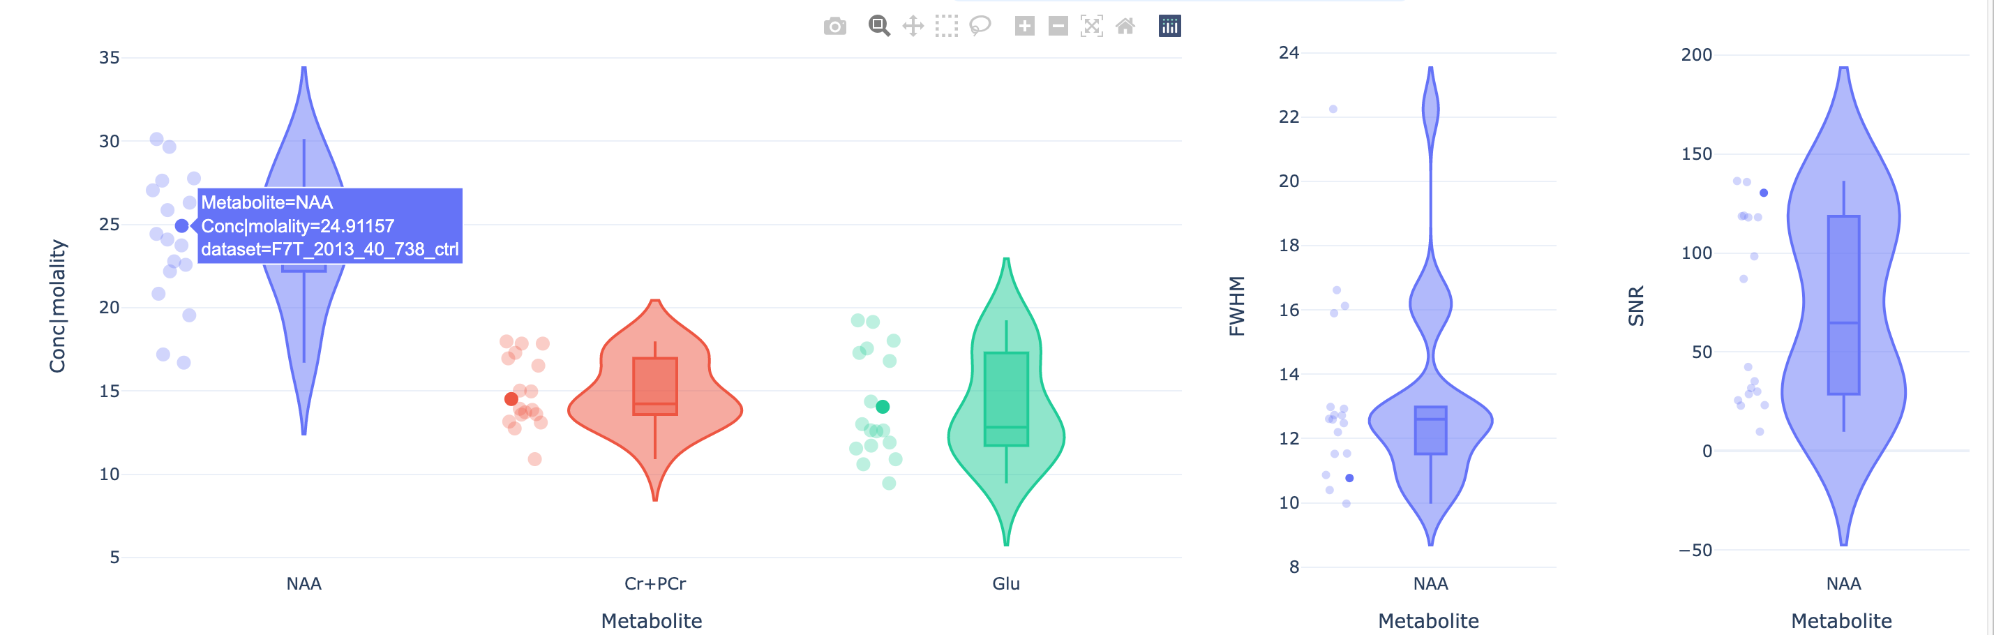Reset axes with the home icon
Viewport: 1994px width, 635px height.
coord(1125,27)
